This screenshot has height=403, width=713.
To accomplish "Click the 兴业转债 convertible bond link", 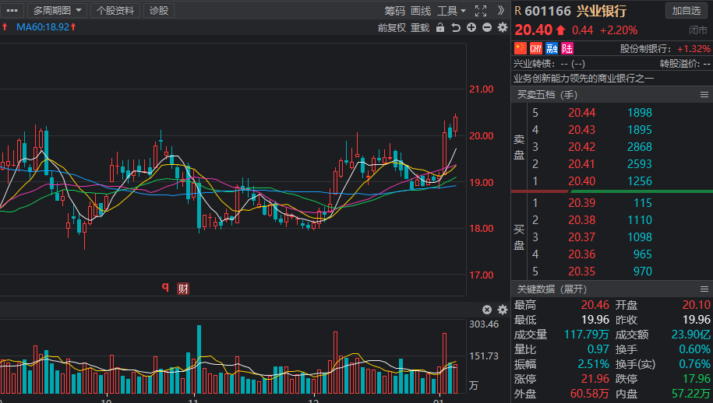I will [535, 64].
